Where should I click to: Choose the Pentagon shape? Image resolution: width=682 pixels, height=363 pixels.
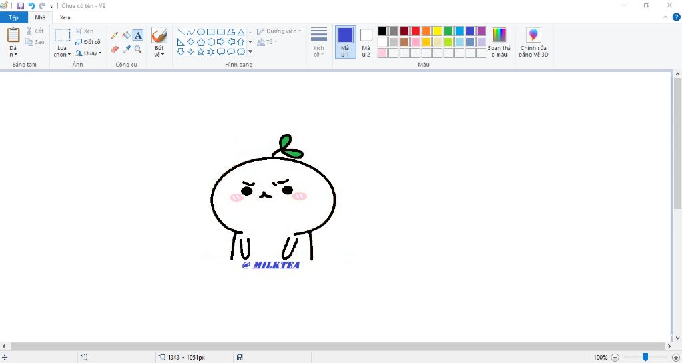pyautogui.click(x=201, y=42)
